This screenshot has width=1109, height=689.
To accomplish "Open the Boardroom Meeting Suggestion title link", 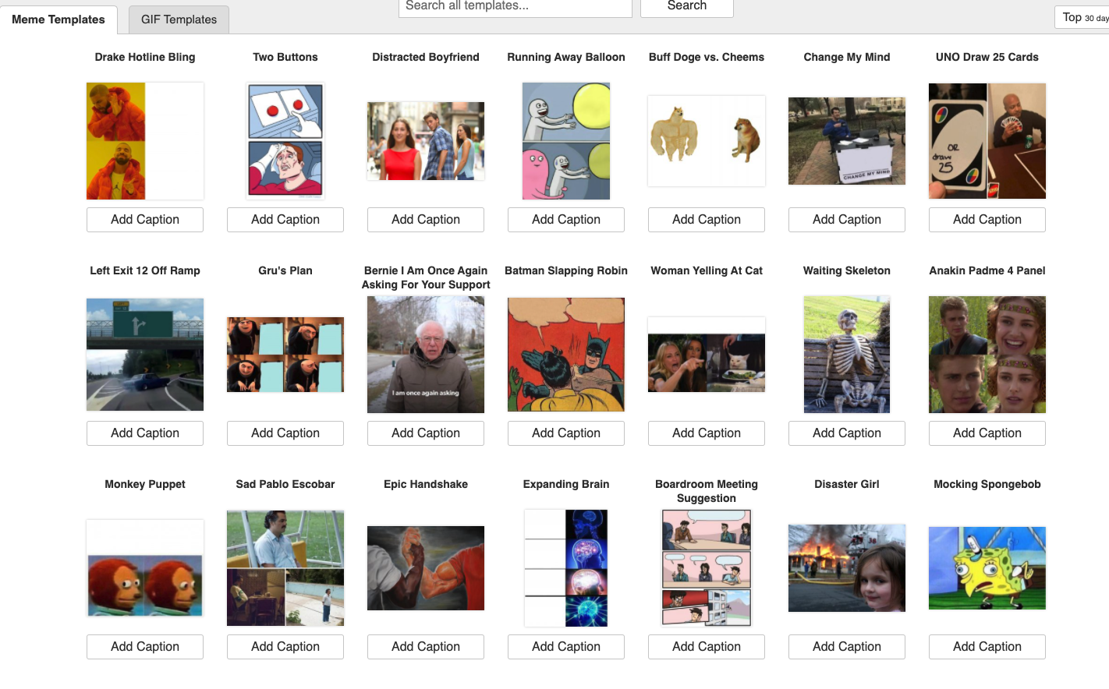I will pyautogui.click(x=707, y=491).
